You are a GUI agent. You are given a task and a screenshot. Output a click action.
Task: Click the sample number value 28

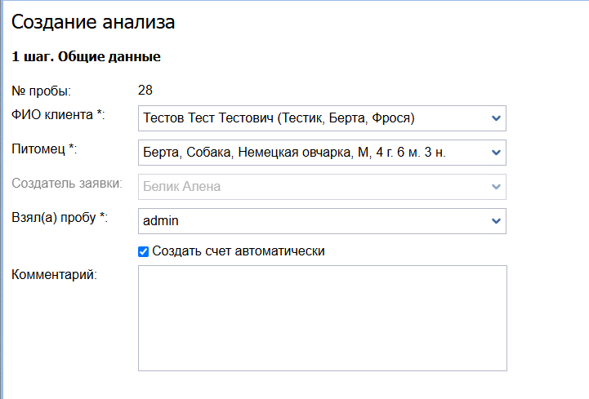pos(145,90)
